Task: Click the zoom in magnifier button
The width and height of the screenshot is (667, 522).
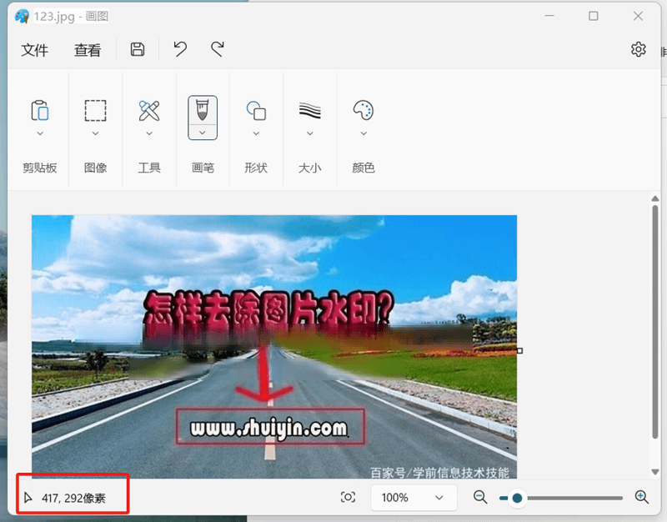Action: [x=641, y=497]
